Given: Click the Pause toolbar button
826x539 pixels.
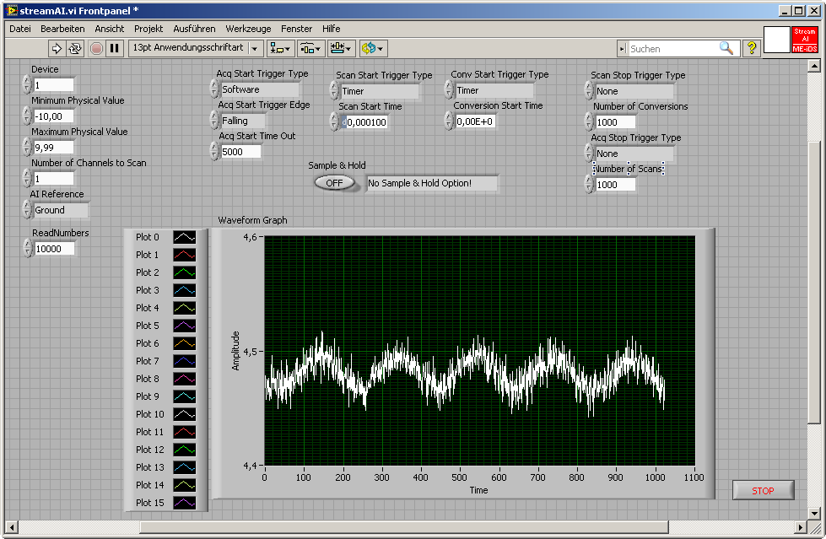Looking at the screenshot, I should tap(115, 48).
